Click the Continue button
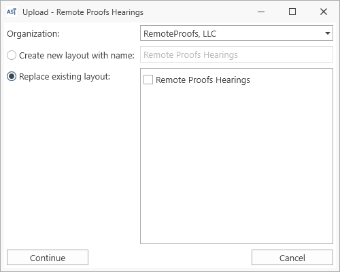This screenshot has width=340, height=272. coord(48,258)
